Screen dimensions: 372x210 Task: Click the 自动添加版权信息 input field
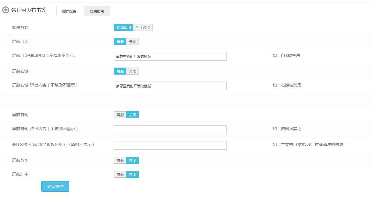point(170,145)
